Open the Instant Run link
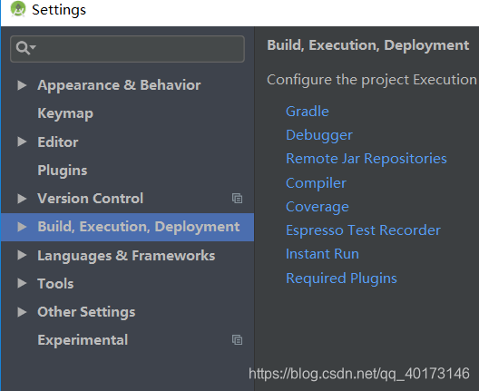479x391 pixels. coord(322,254)
